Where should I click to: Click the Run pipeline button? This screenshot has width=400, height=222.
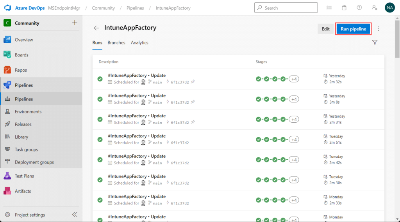[353, 29]
